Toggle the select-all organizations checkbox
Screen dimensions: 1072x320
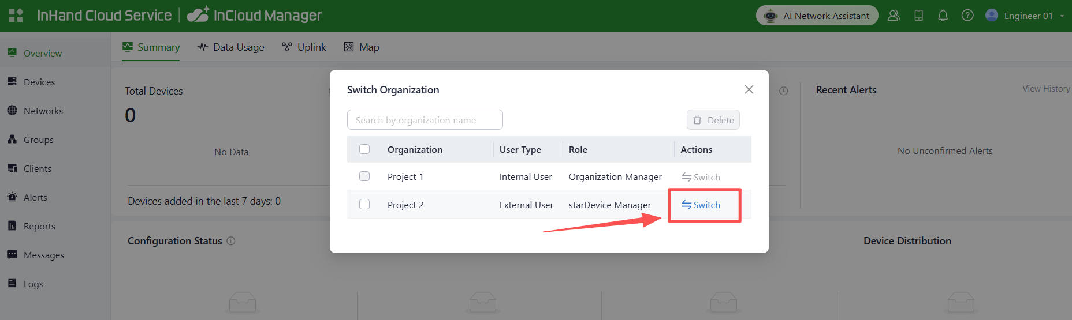(364, 149)
